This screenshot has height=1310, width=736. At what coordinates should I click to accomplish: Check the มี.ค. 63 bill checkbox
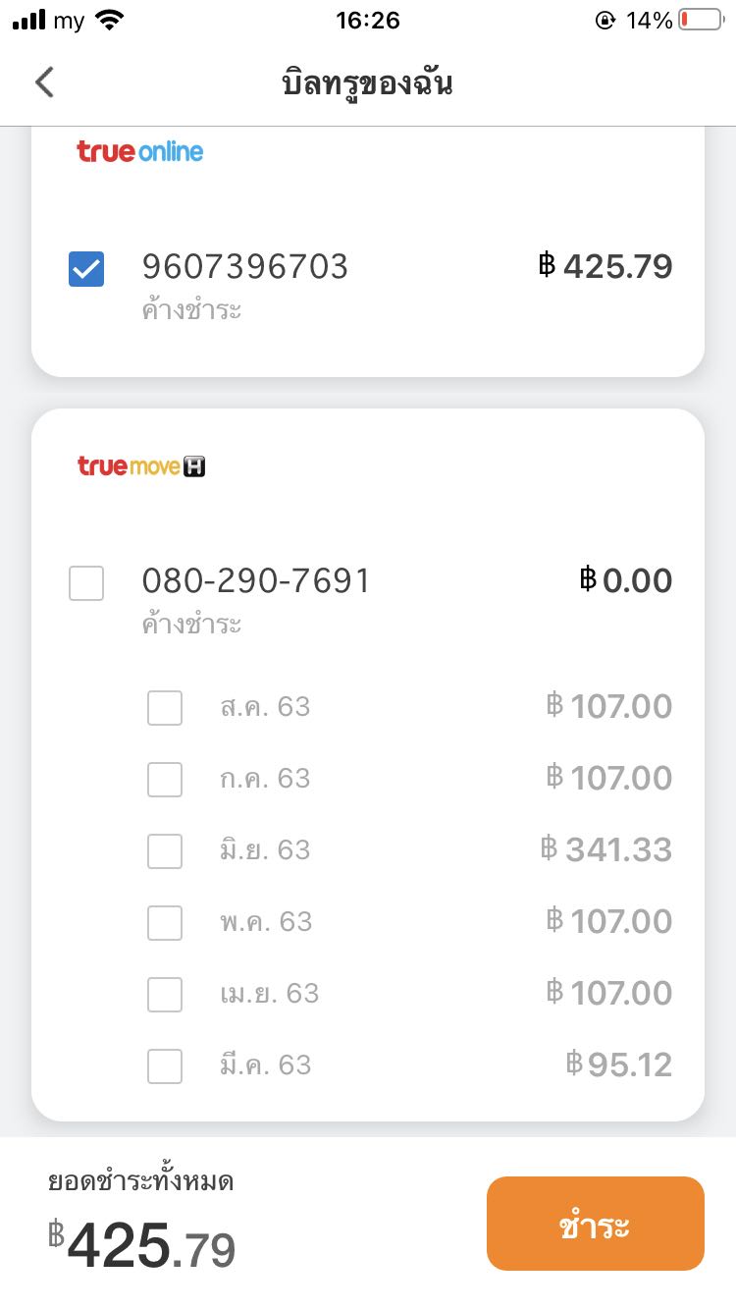click(x=165, y=1065)
